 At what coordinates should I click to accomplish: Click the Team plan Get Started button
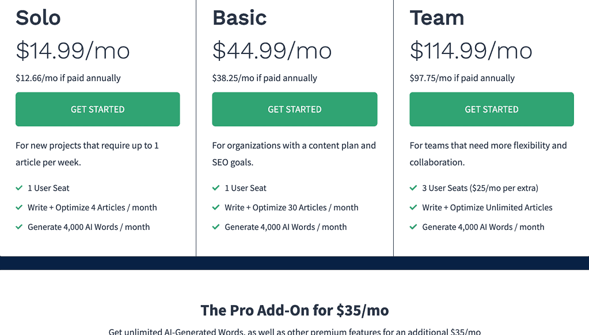(491, 109)
